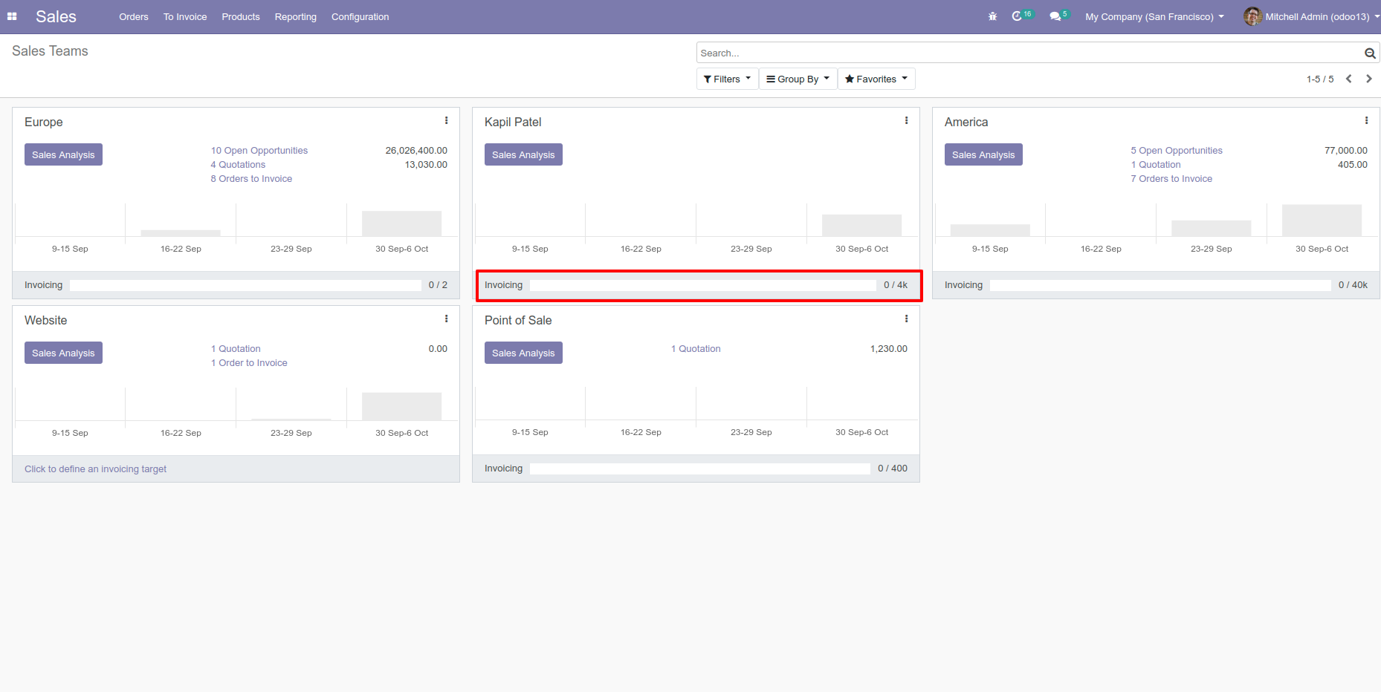Open the Europe team kebab menu

coord(446,120)
